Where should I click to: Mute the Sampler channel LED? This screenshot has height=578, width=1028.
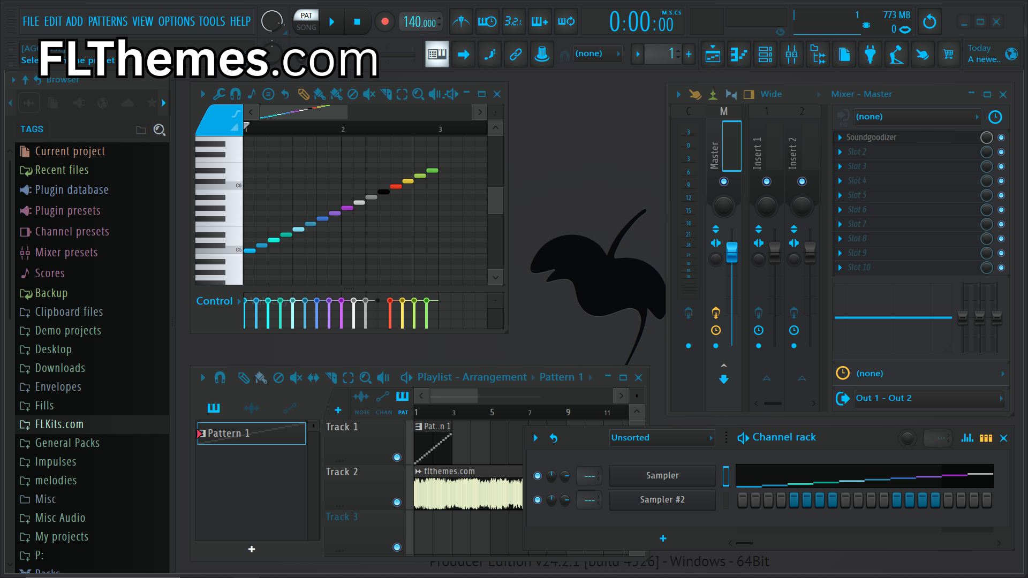click(x=538, y=476)
